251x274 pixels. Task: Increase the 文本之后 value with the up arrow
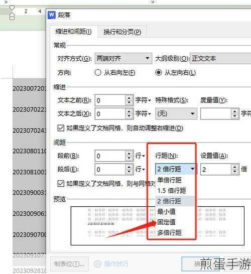tap(129, 111)
